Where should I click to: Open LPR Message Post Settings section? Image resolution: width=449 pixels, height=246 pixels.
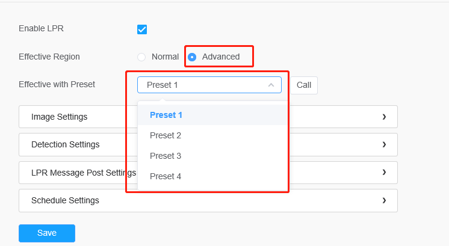tap(208, 173)
